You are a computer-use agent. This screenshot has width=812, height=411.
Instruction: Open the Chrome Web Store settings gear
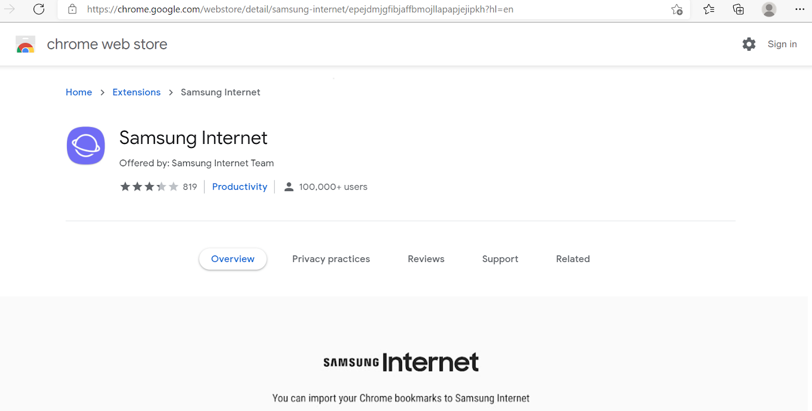pos(749,44)
